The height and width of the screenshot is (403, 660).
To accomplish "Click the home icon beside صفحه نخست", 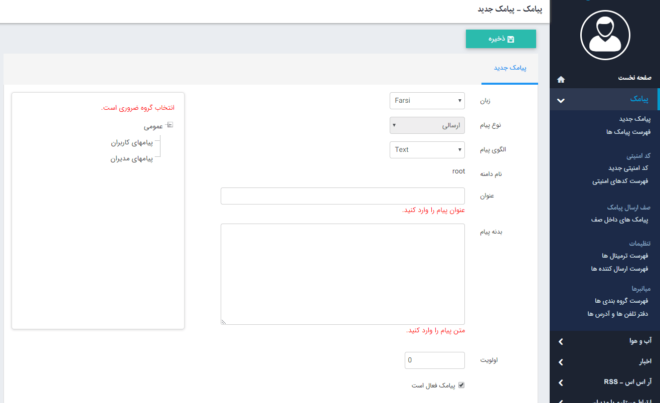I will click(x=561, y=79).
